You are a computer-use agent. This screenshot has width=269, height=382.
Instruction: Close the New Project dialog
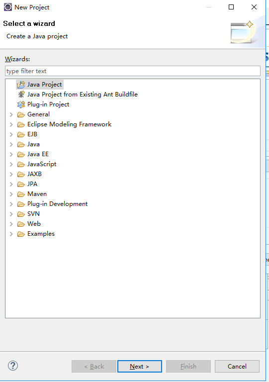[x=254, y=7]
